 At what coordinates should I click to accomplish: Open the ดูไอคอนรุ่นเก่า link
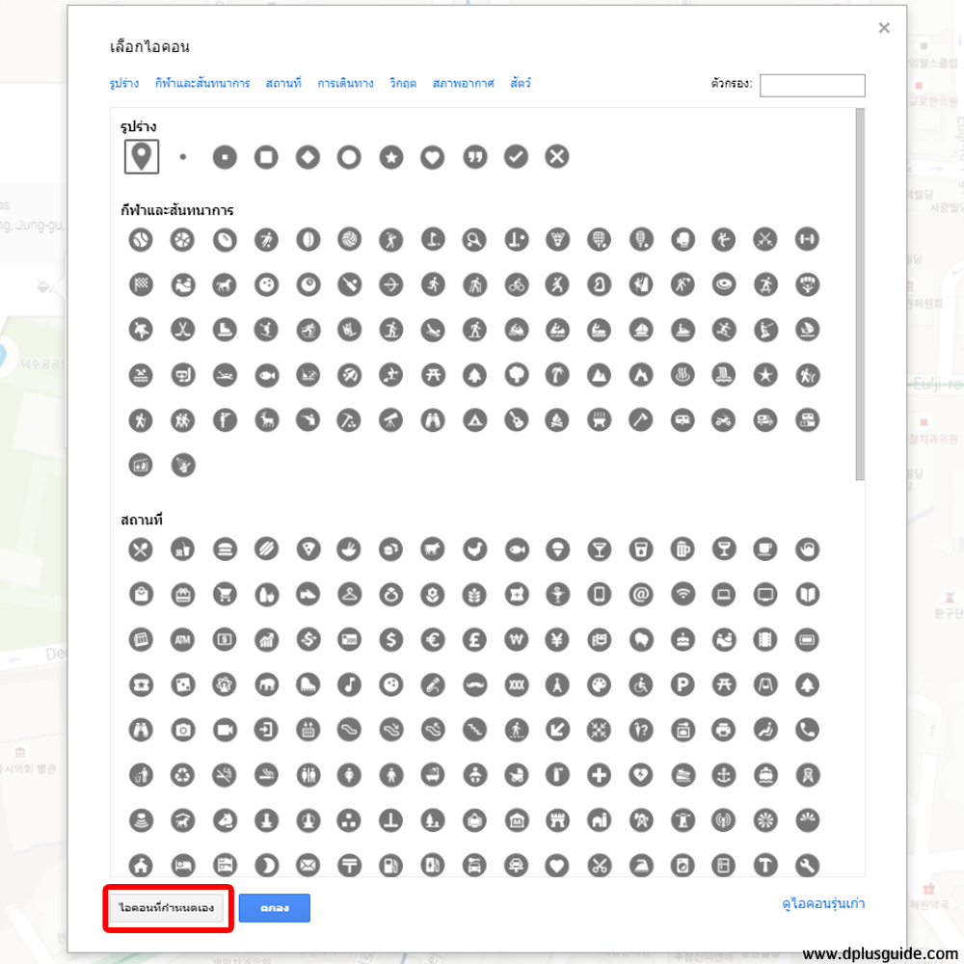[x=823, y=903]
